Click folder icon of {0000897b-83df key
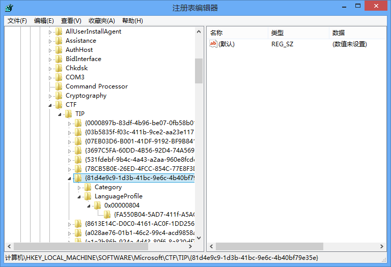391x267 pixels. tap(78, 123)
